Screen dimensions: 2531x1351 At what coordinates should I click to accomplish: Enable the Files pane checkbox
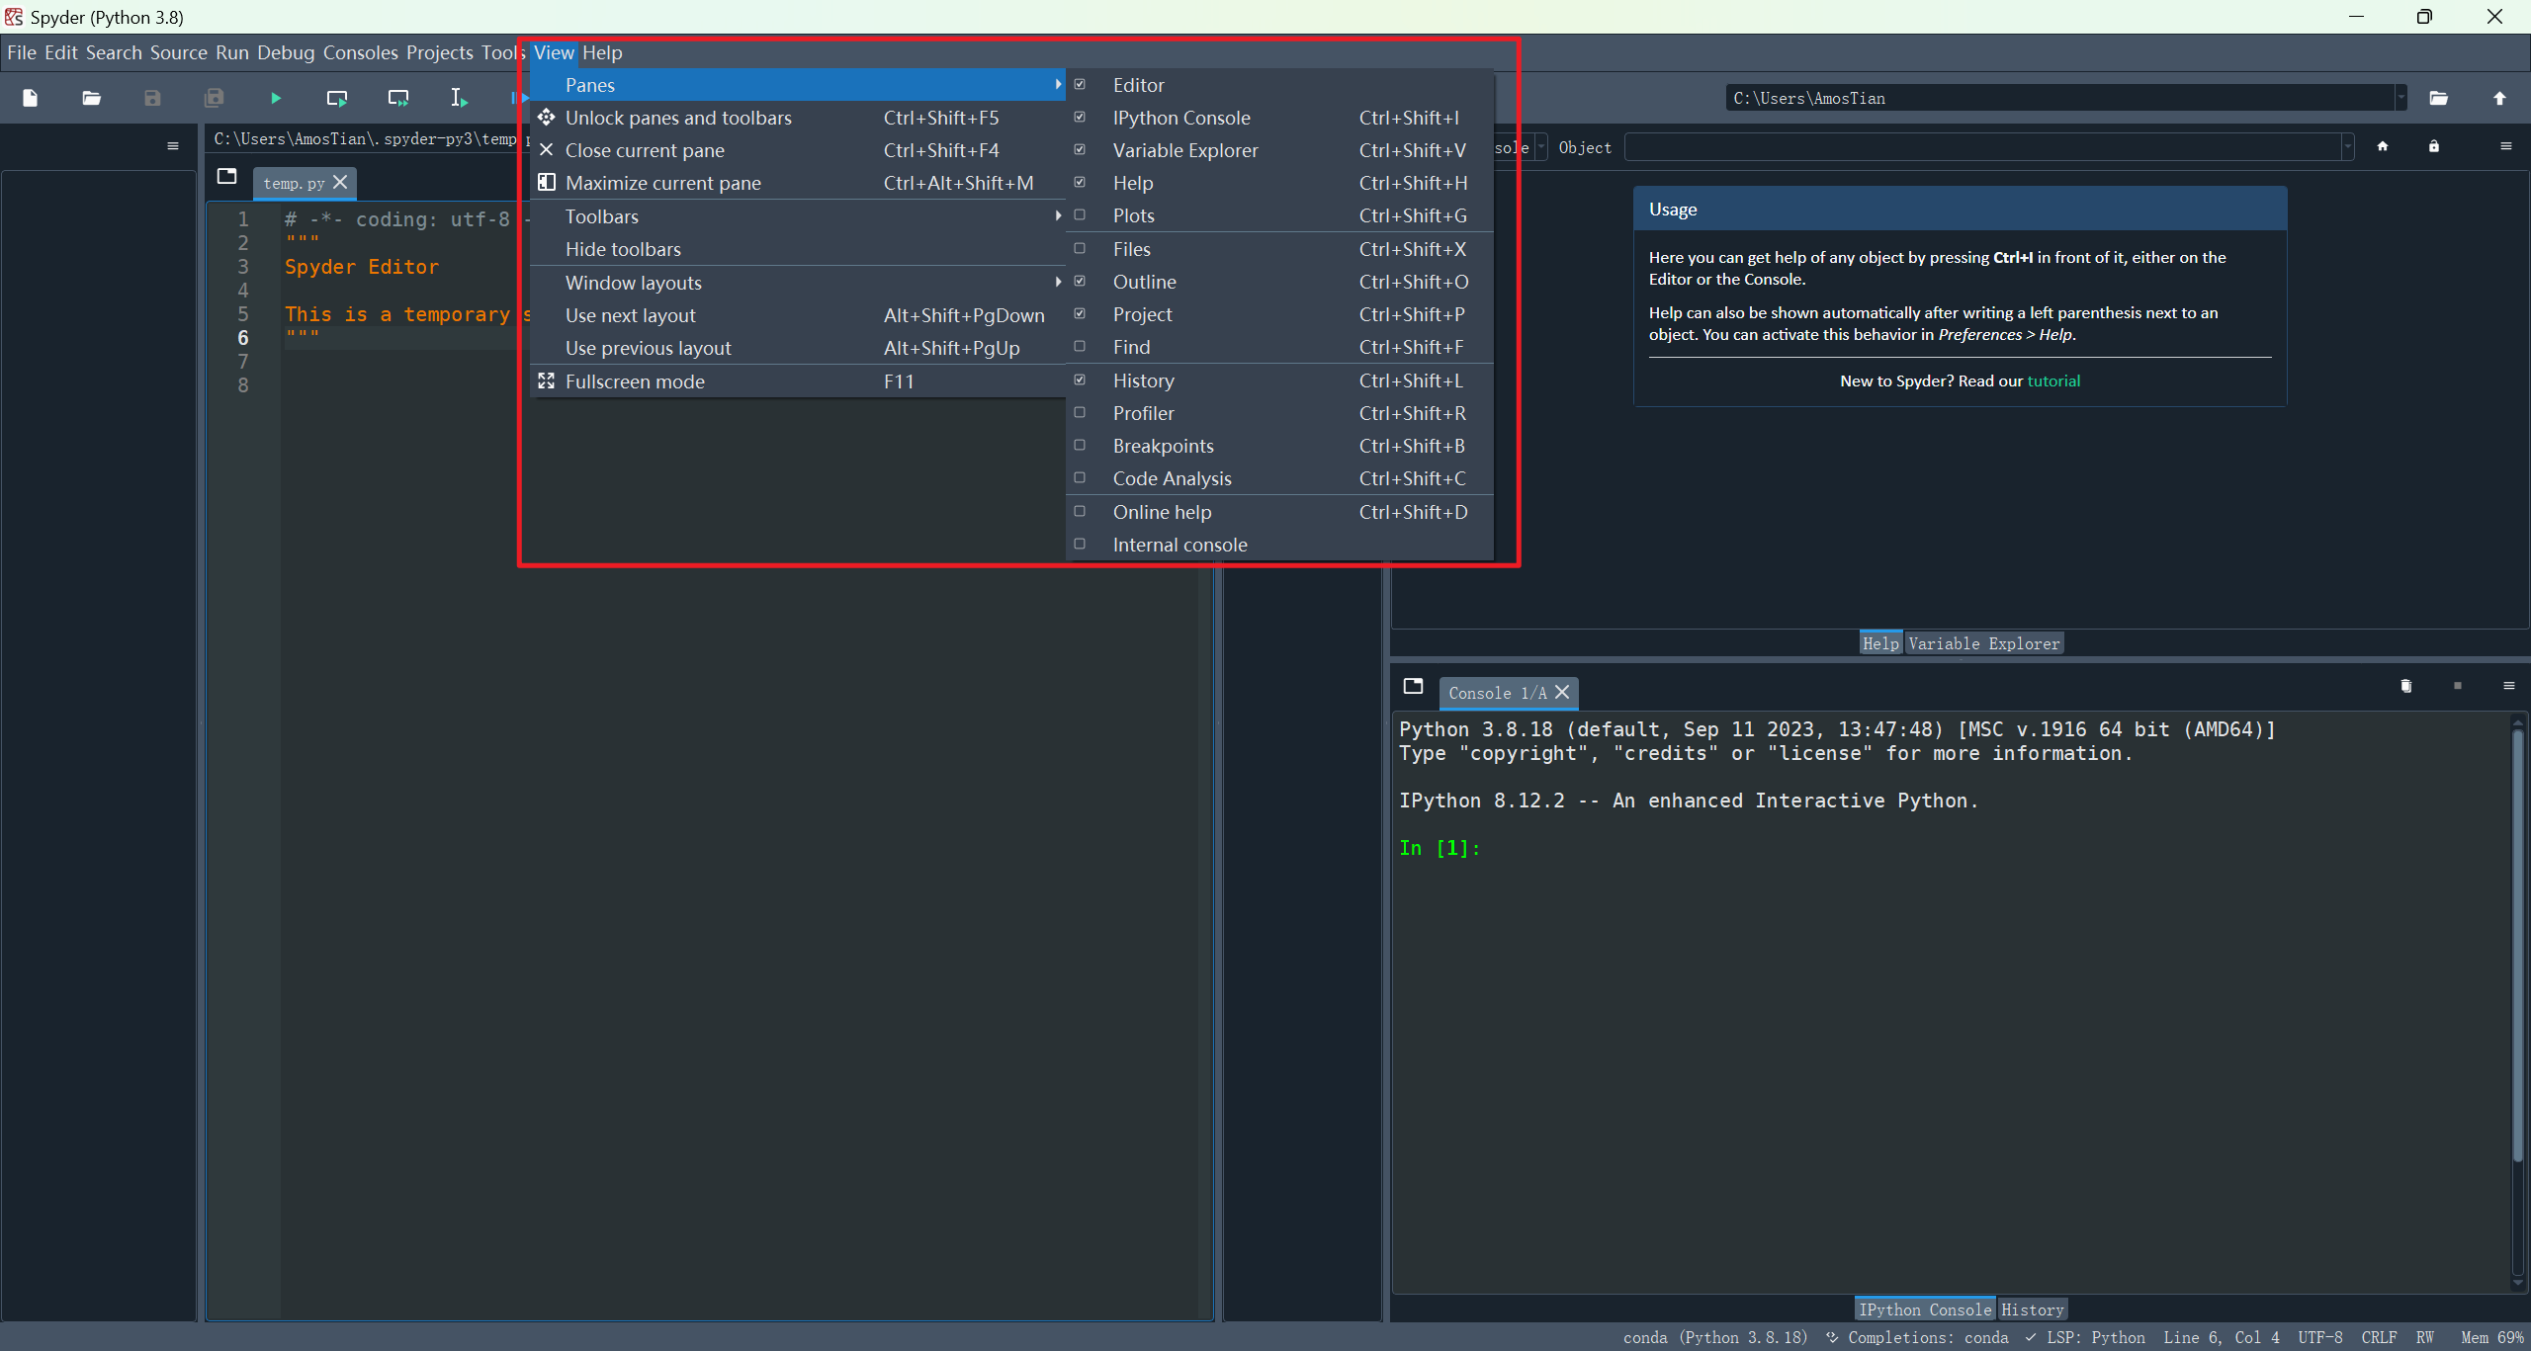[1080, 249]
